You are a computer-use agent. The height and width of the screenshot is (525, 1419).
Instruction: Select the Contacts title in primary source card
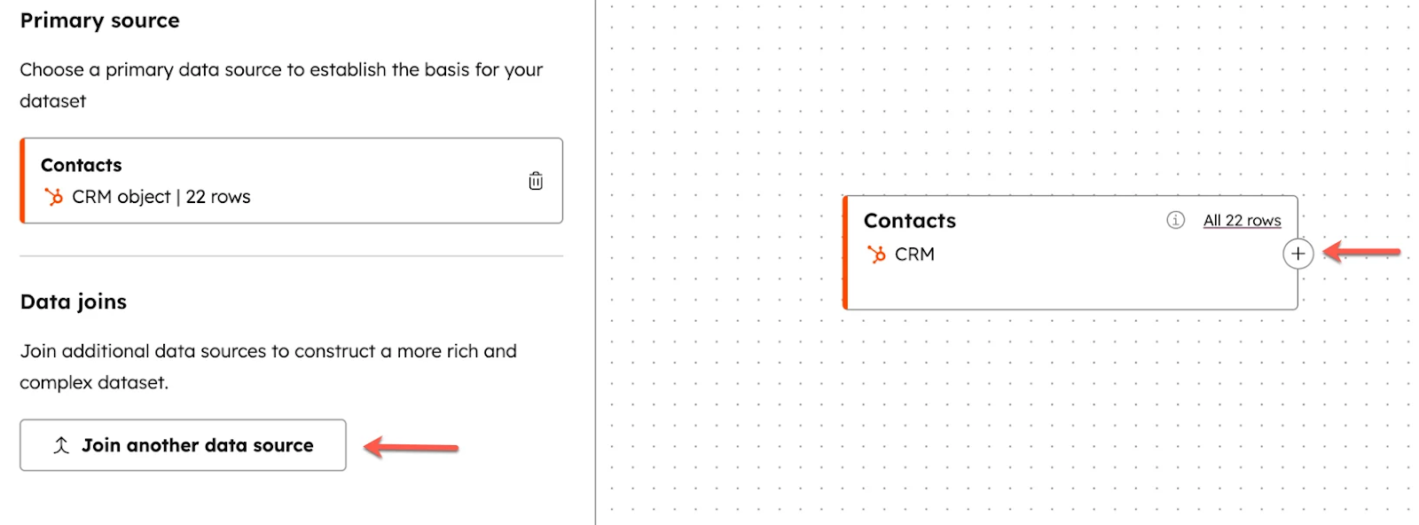[82, 165]
